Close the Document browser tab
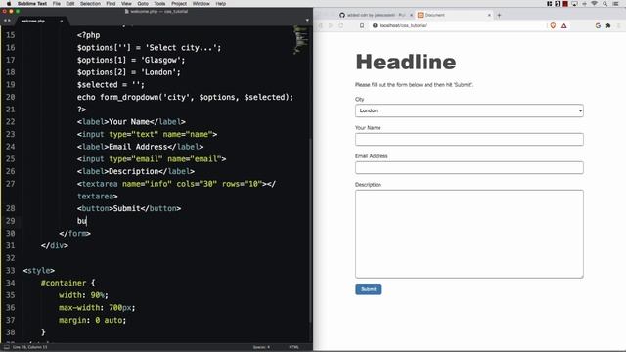Image resolution: width=626 pixels, height=352 pixels. coord(489,15)
